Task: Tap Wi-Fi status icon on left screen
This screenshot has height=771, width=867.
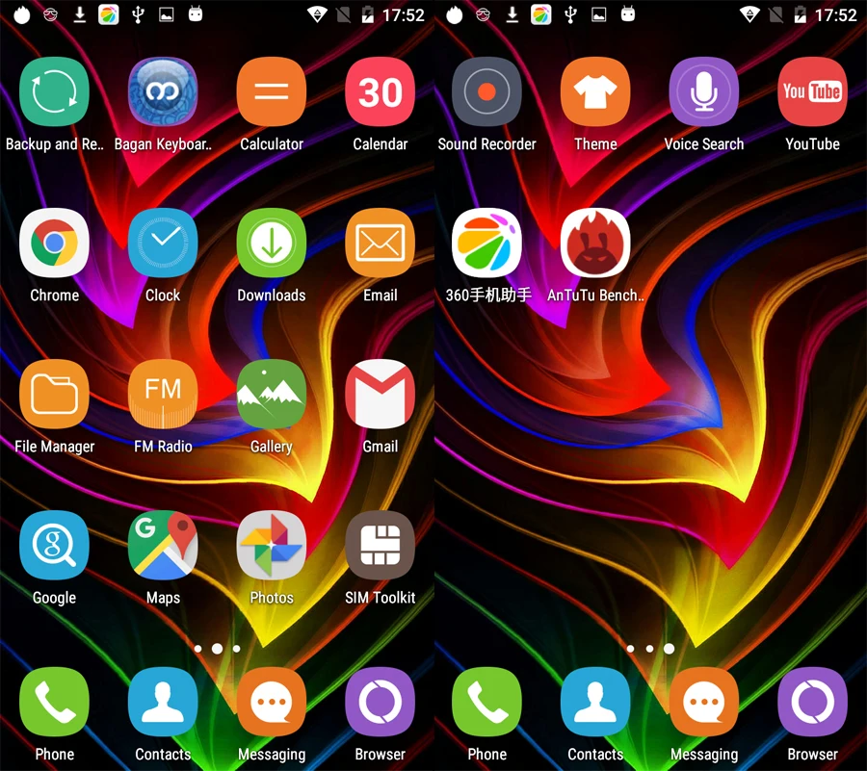Action: (x=317, y=14)
